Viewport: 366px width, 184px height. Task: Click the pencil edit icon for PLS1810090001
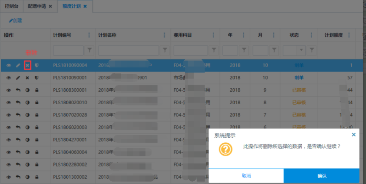(18, 78)
